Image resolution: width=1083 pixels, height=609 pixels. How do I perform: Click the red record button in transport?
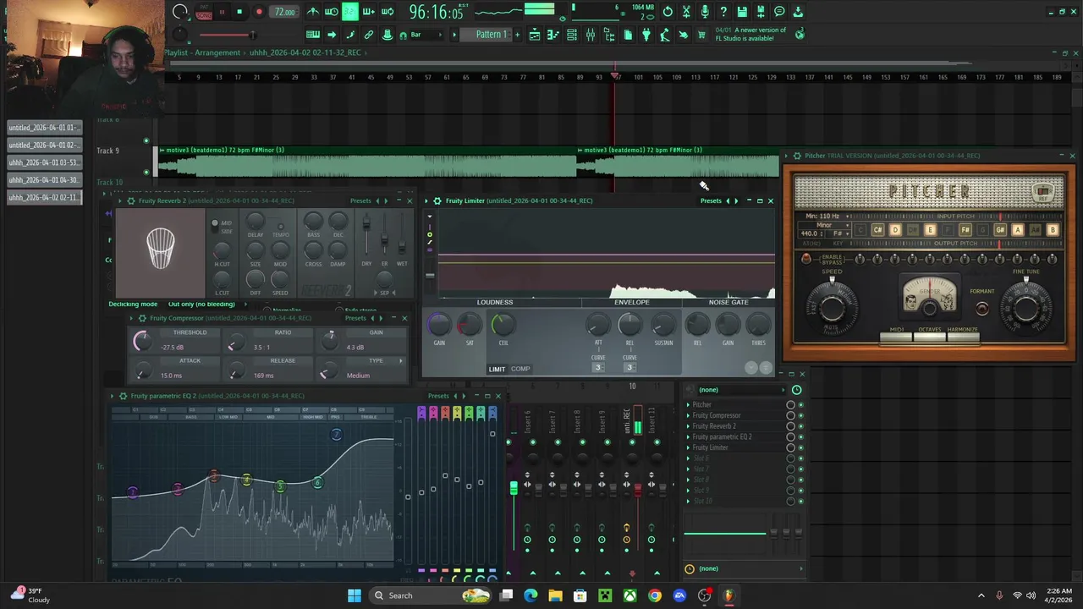259,12
